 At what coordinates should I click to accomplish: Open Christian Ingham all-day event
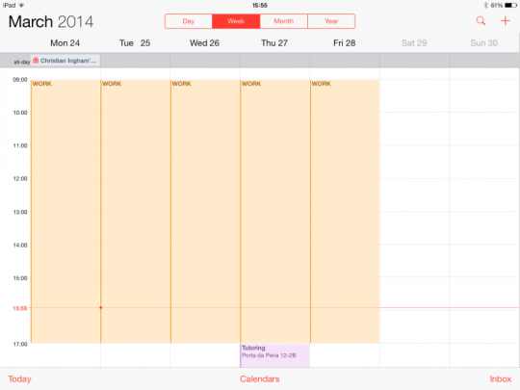pyautogui.click(x=65, y=61)
